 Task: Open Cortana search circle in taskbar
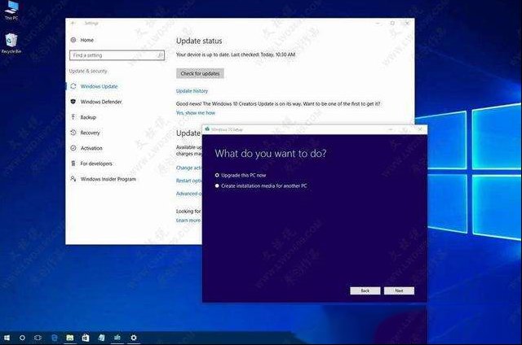(x=22, y=338)
